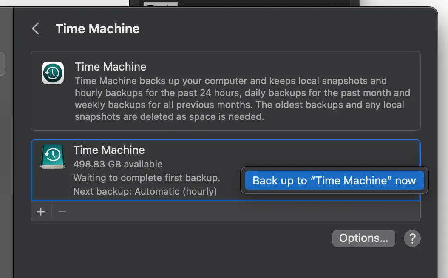This screenshot has height=278, width=448.
Task: Click the "498.83 GB available" label
Action: [119, 164]
